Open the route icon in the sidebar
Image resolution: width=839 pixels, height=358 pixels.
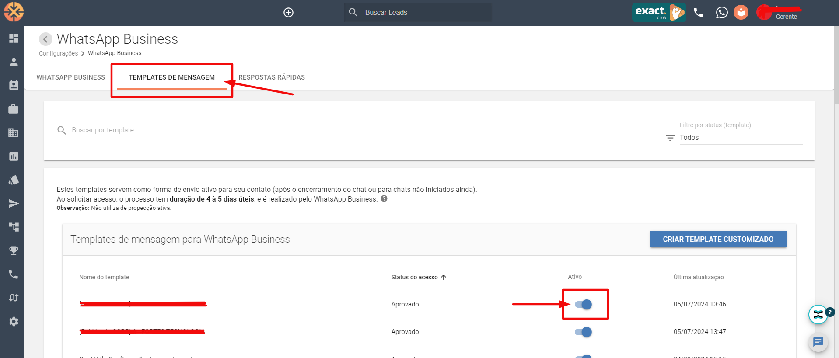click(x=14, y=298)
